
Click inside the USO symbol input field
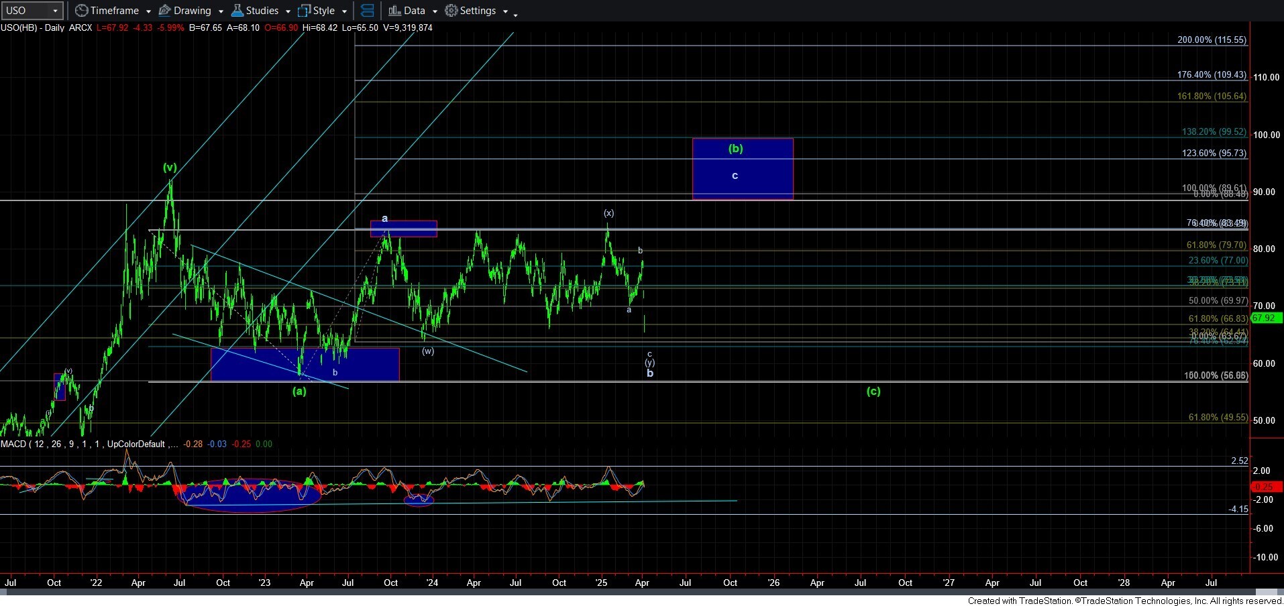(x=25, y=11)
